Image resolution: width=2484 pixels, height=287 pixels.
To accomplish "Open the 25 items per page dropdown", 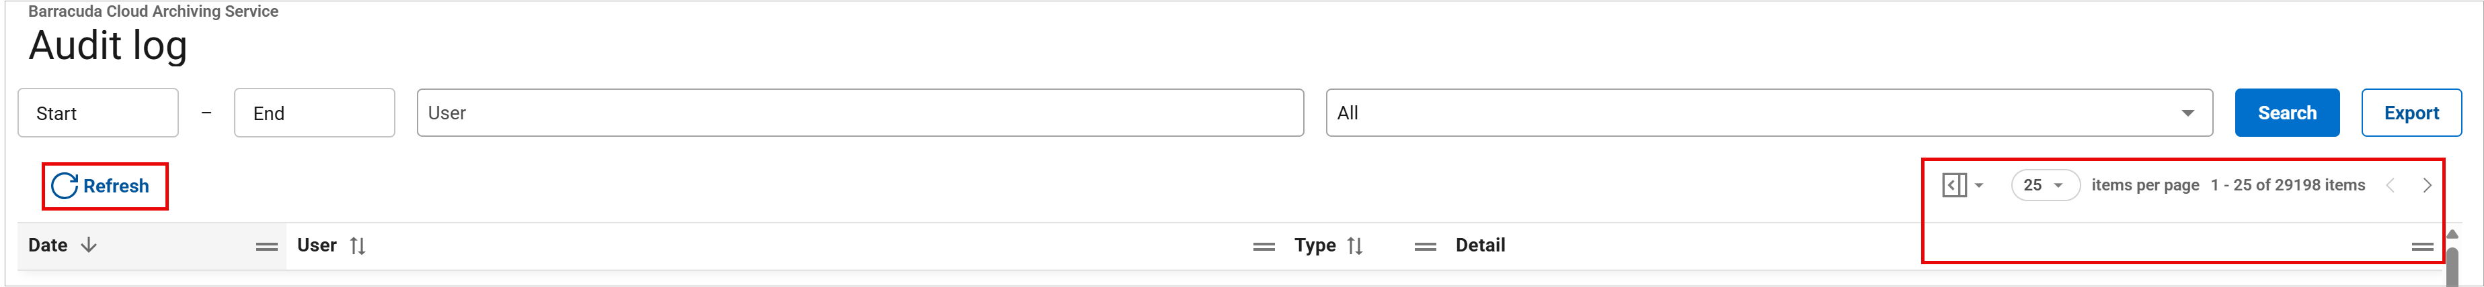I will point(2044,185).
